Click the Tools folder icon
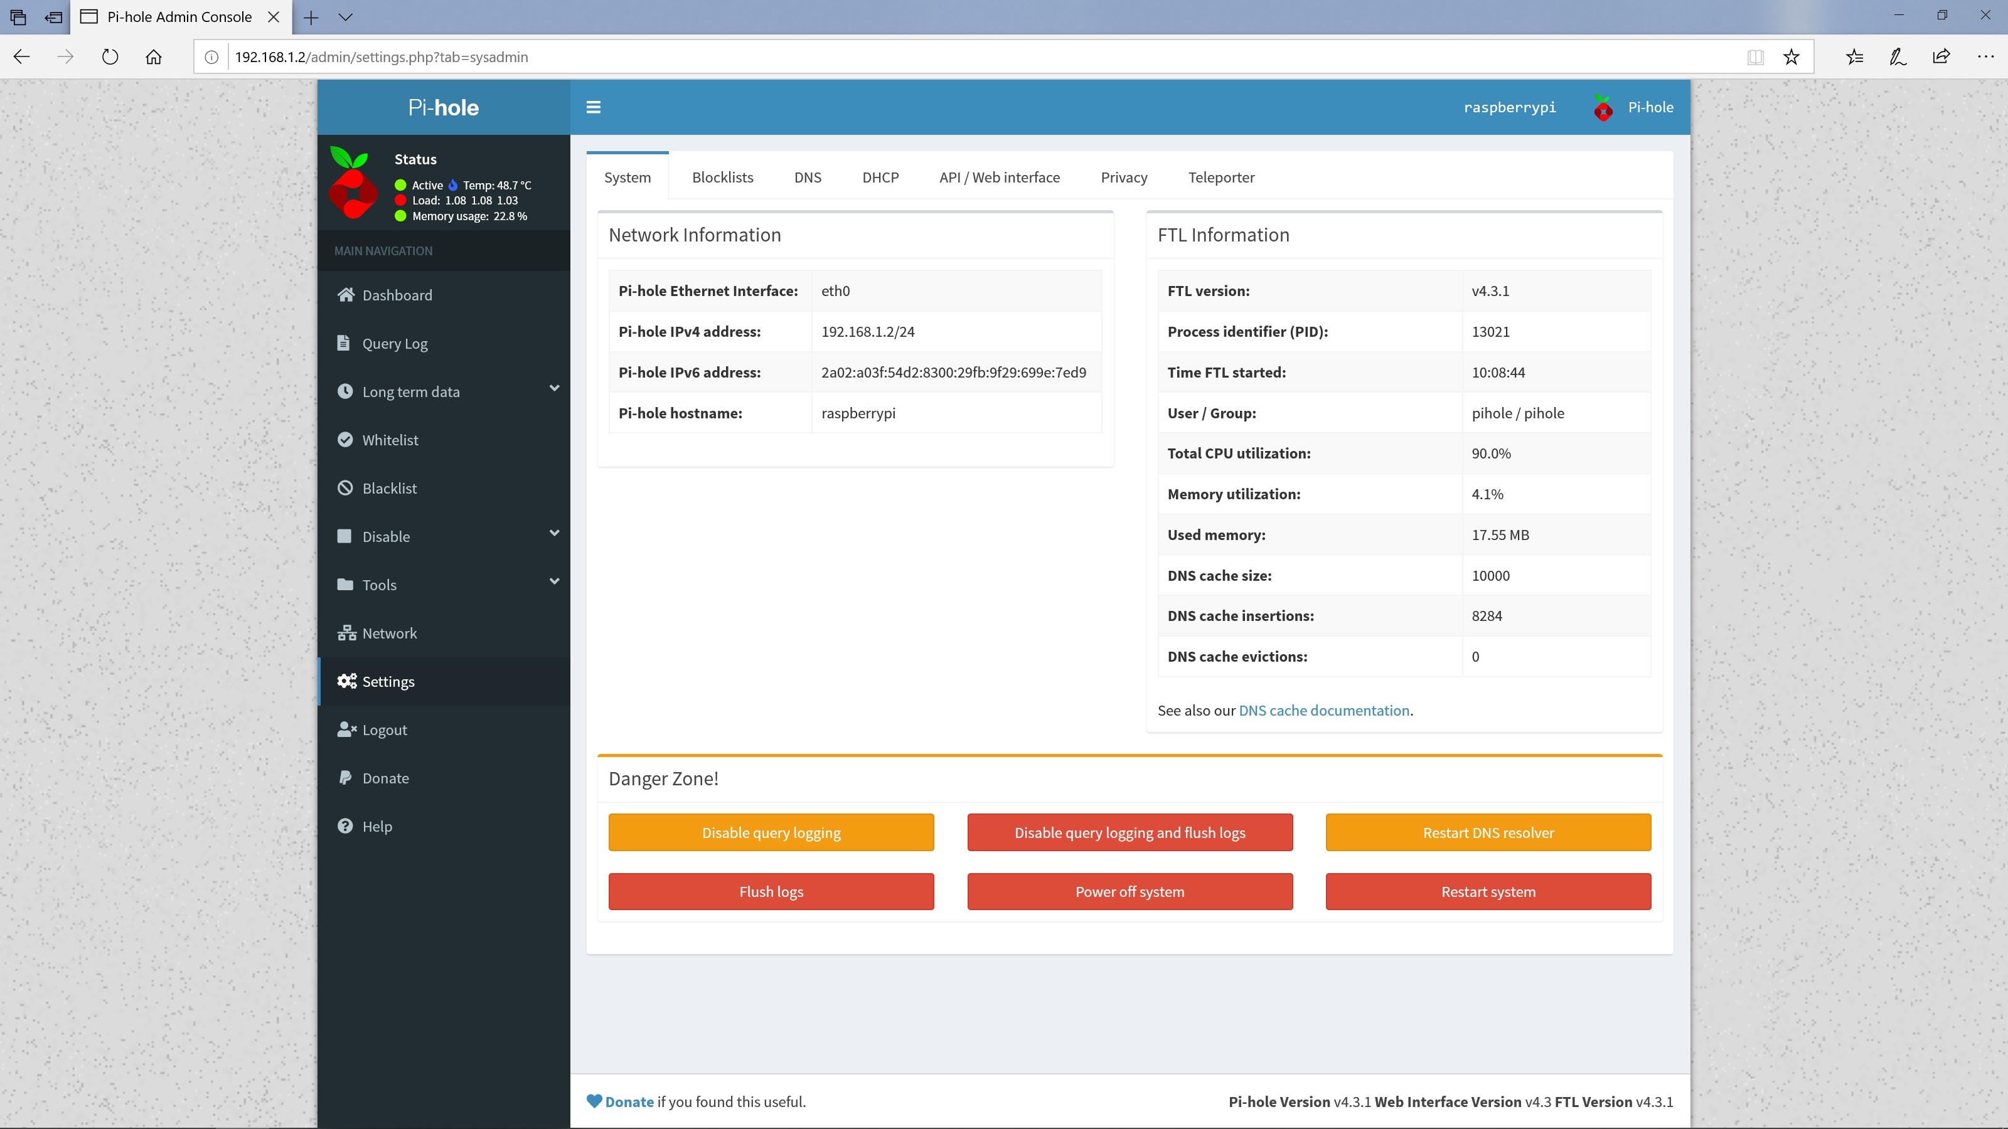Screen dimensions: 2008x1129 (344, 585)
